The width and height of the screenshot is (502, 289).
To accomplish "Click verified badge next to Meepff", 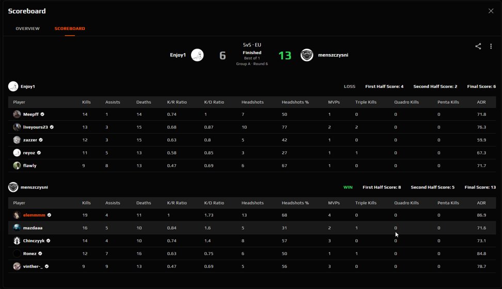I will tap(42, 114).
